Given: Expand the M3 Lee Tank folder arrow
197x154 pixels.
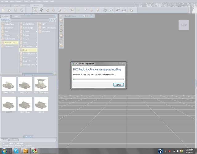Looking at the screenshot, I should point(36,46).
